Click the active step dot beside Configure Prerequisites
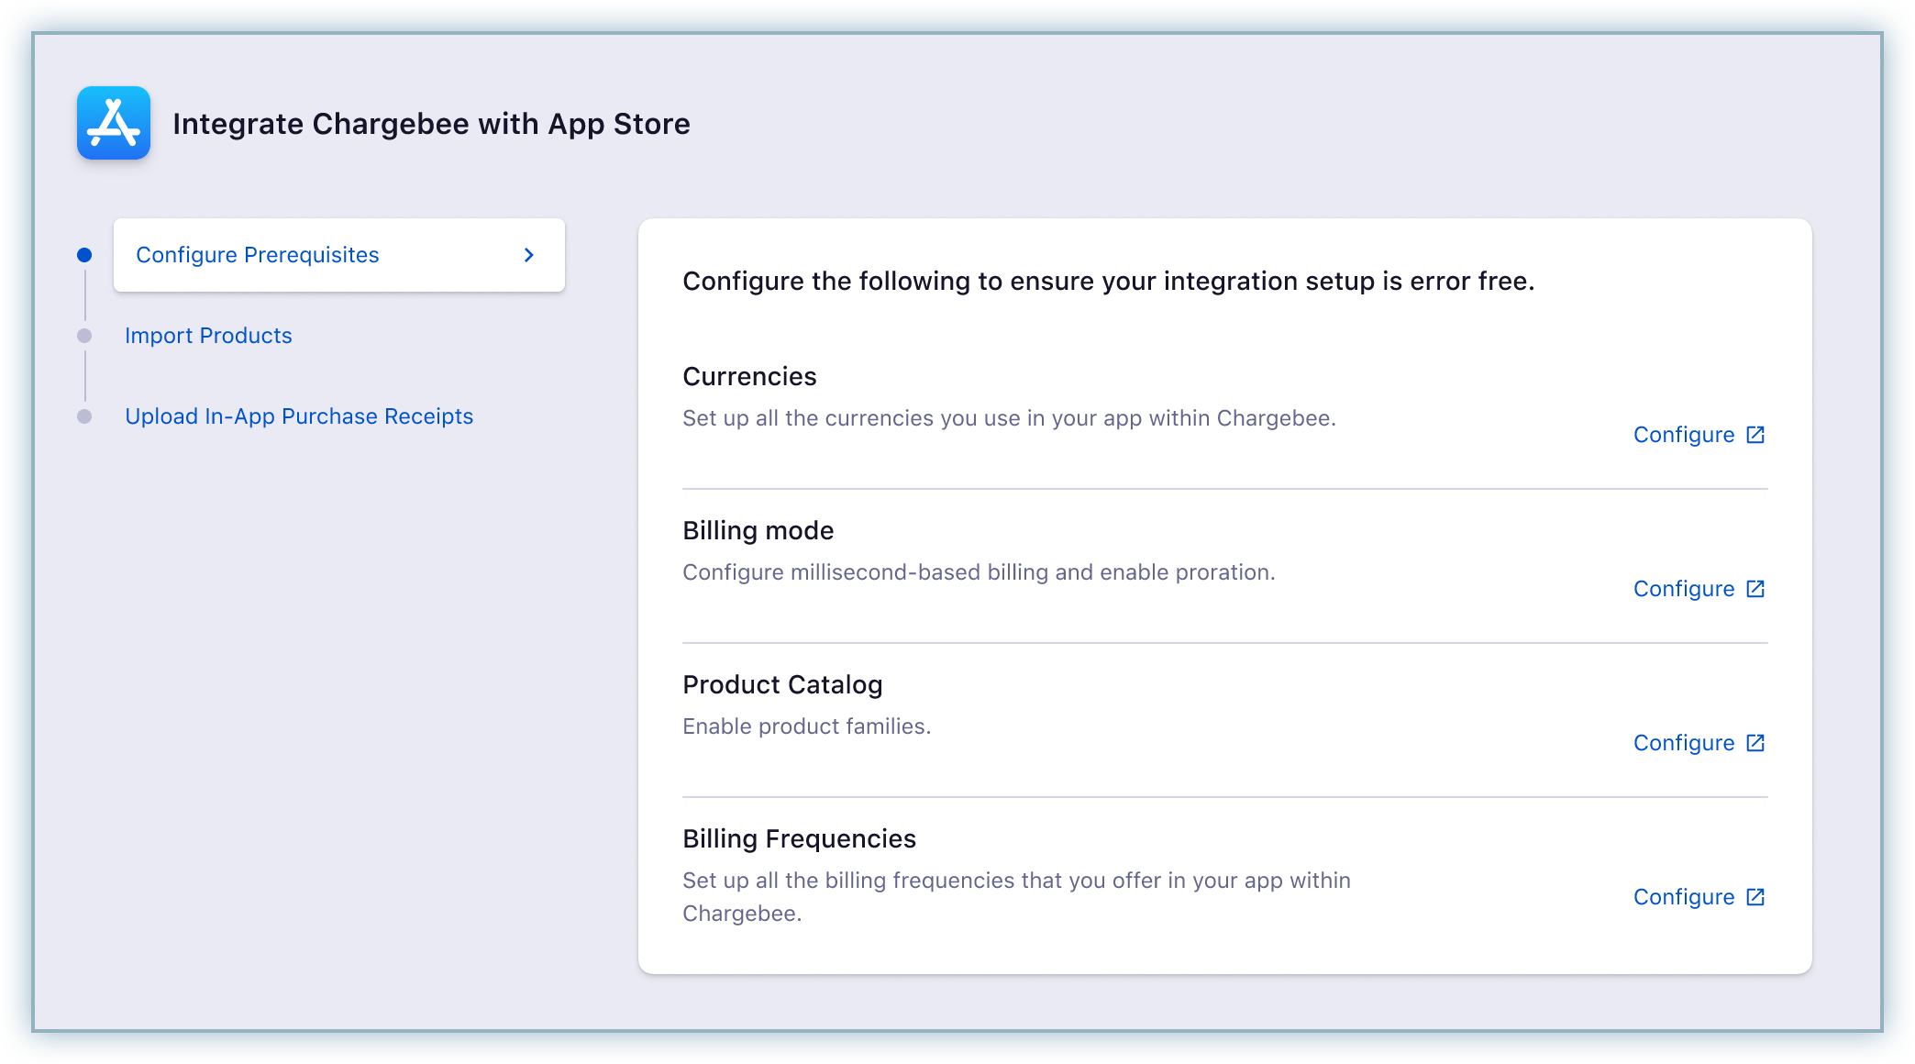This screenshot has height=1064, width=1915. tap(84, 255)
